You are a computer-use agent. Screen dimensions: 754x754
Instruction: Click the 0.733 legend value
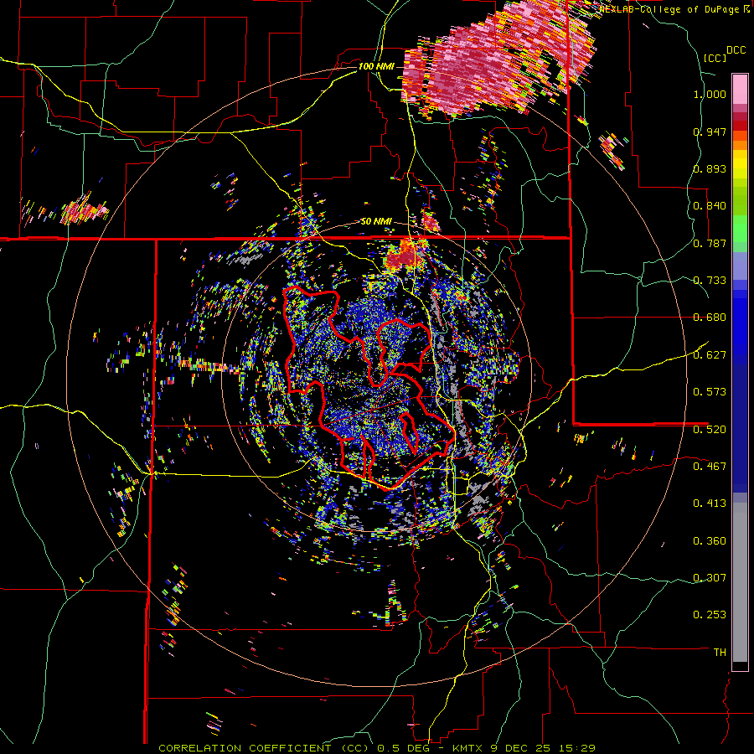click(710, 281)
